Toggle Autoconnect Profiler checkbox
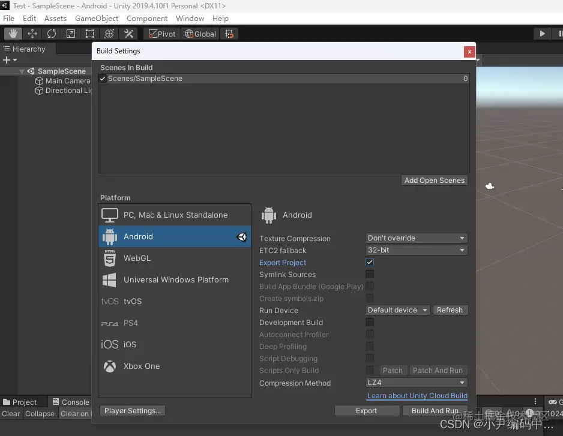 click(x=370, y=334)
